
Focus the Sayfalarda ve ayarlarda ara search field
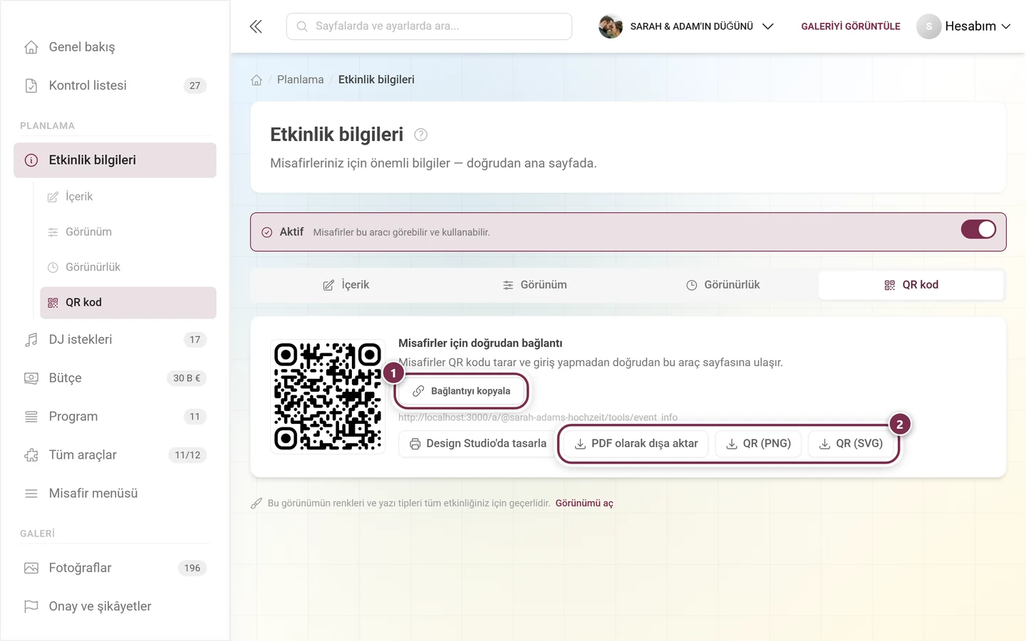[429, 26]
